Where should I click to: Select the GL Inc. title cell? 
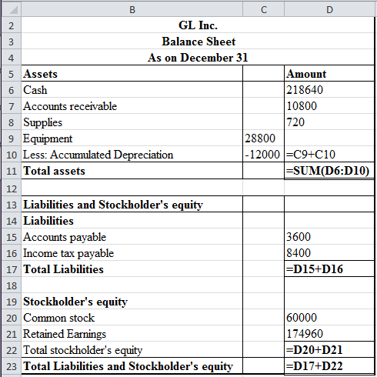(x=198, y=25)
